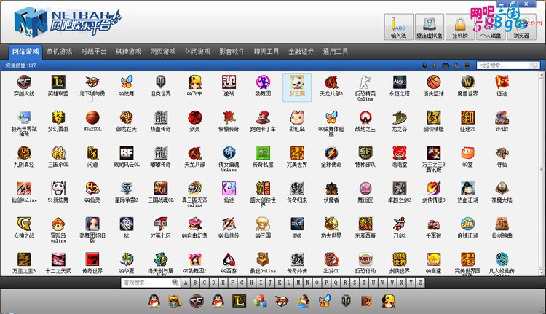Launch the 泡泡堂 game

click(400, 157)
